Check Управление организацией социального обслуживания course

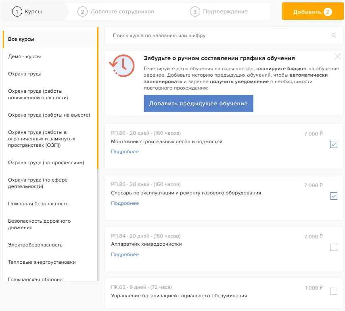click(x=334, y=291)
